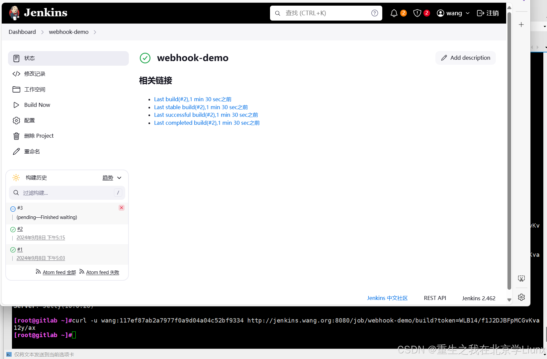Open the 修改记录 sidebar item
This screenshot has width=547, height=359.
68,74
